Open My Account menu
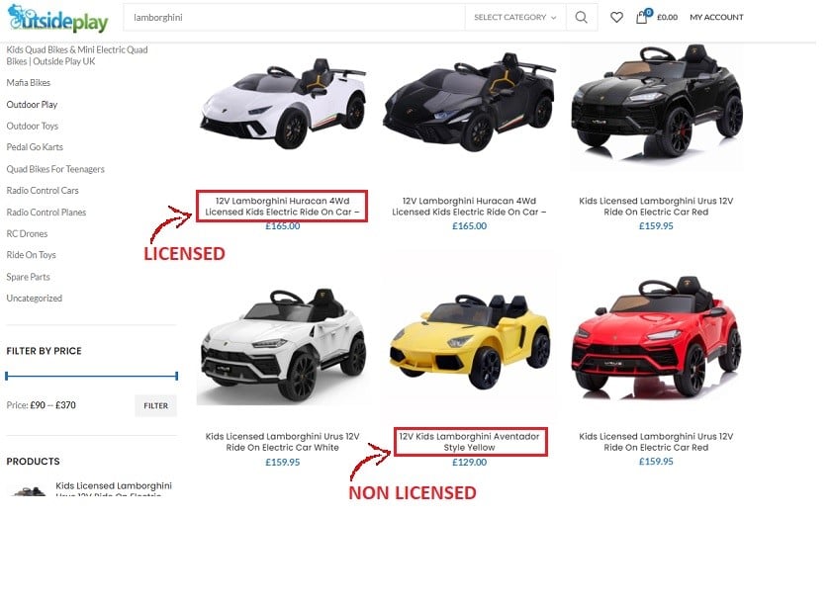831x602 pixels. (716, 18)
